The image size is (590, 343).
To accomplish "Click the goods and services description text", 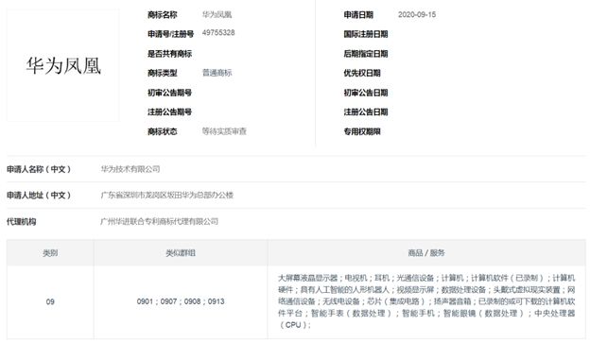I will point(426,301).
